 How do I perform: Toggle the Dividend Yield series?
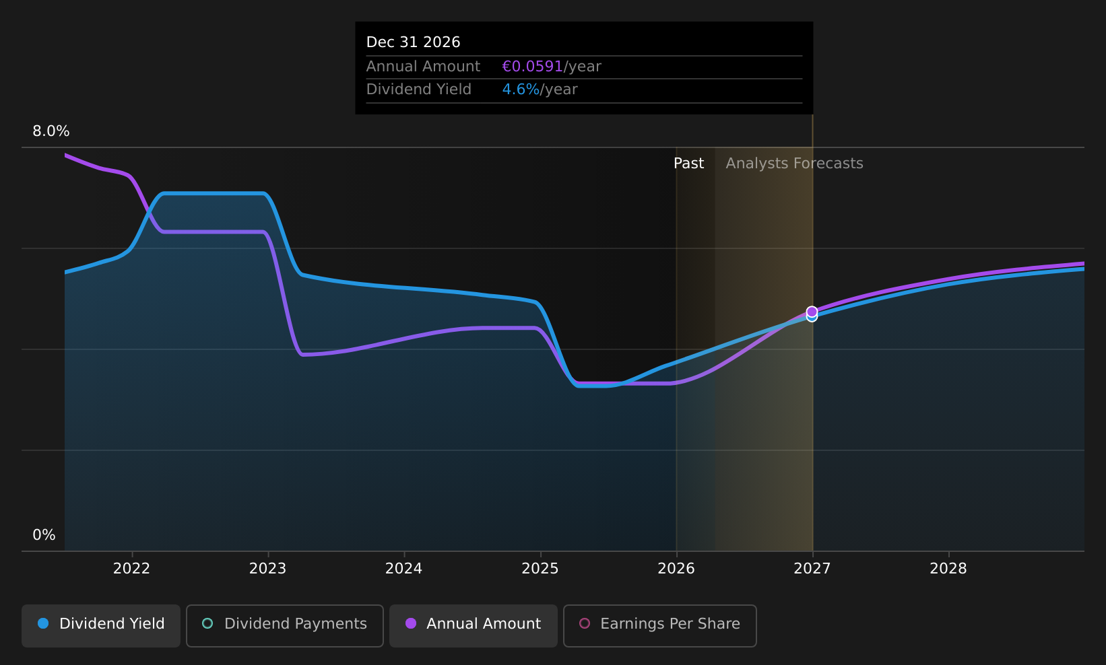click(x=101, y=625)
